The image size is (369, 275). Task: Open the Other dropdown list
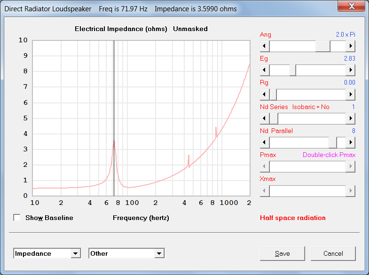pyautogui.click(x=159, y=253)
